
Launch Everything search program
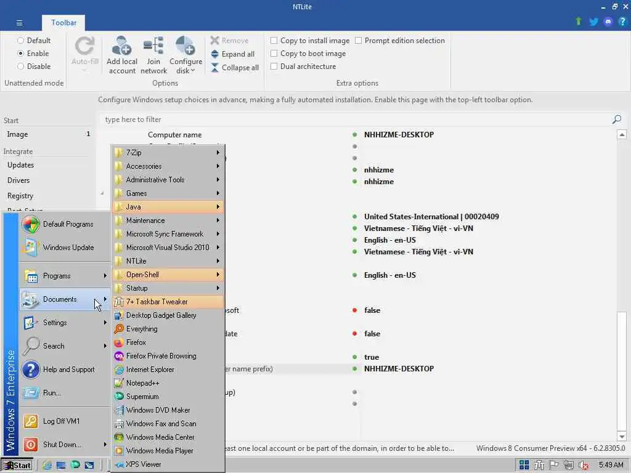click(168, 329)
